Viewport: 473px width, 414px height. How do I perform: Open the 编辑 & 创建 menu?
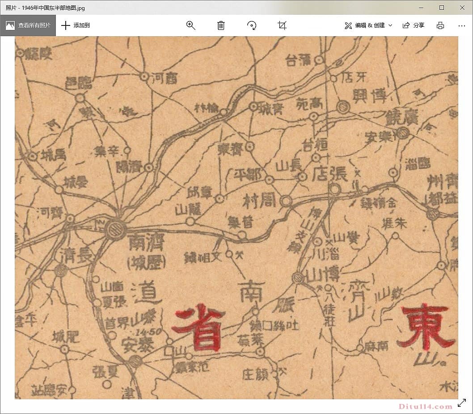coord(369,25)
